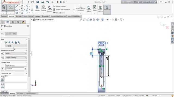Expand Part7 tree in graphics area

[x=31, y=20]
